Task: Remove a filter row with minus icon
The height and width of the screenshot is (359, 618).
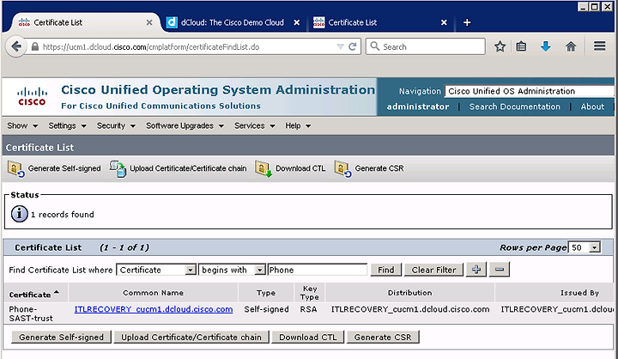Action: click(x=500, y=270)
